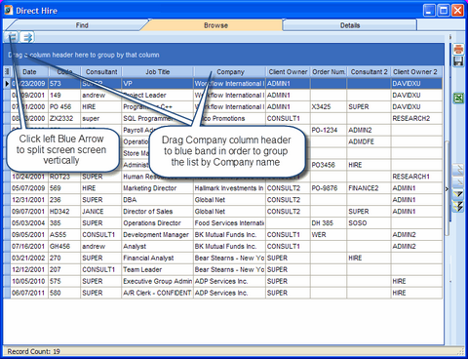This screenshot has height=359, width=468.
Task: Select the 'GH456' code cell
Action: click(x=64, y=247)
